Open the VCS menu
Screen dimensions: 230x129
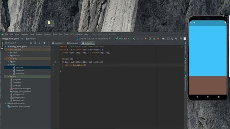pos(72,34)
